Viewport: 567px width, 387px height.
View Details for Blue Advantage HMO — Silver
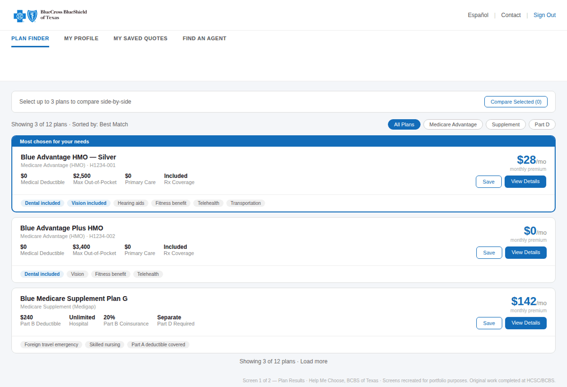[525, 182]
